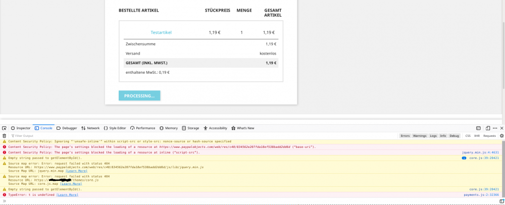This screenshot has height=205, width=505.
Task: Open payments.js:2:32366 source link
Action: point(481,195)
